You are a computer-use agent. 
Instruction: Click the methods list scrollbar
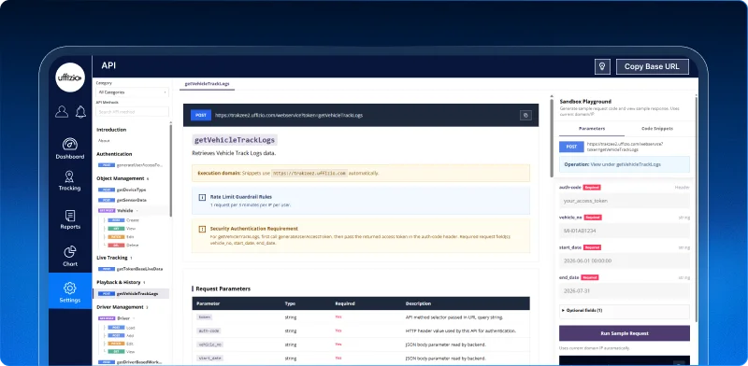171,171
